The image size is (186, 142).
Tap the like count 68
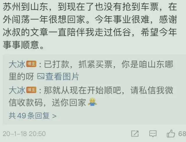(x=182, y=134)
